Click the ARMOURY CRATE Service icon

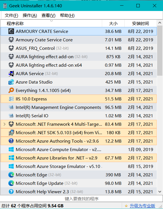coord(11,32)
